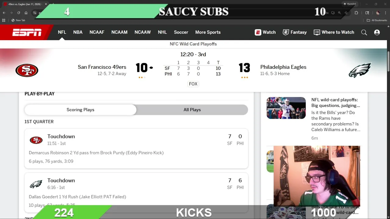The width and height of the screenshot is (390, 219).
Task: Bookmark this page with star icon
Action: [346, 13]
